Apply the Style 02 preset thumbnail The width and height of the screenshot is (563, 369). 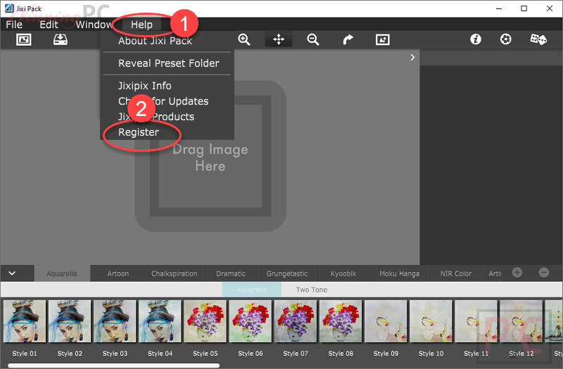point(70,321)
